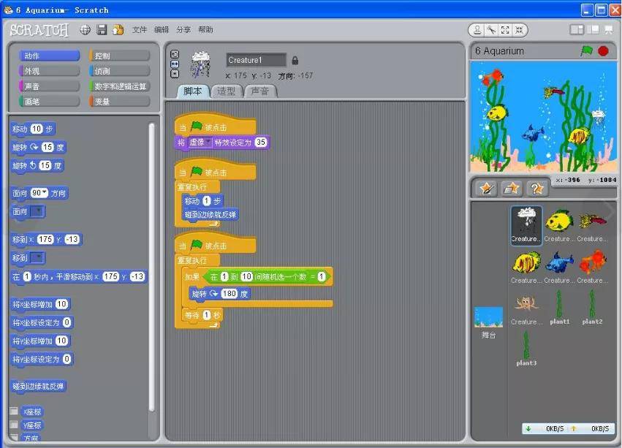The image size is (622, 448).
Task: Toggle the lock icon beside Creature1 name
Action: 295,60
